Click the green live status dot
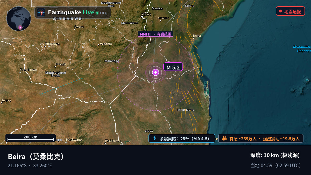 [x=97, y=13]
